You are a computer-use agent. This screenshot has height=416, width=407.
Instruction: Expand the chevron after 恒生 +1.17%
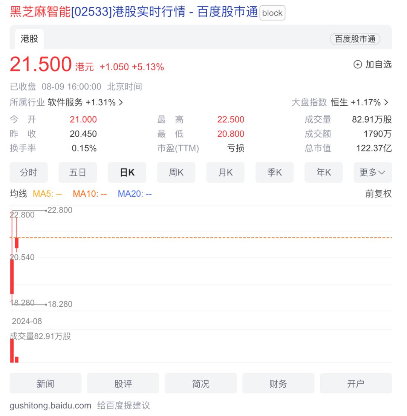[x=386, y=102]
